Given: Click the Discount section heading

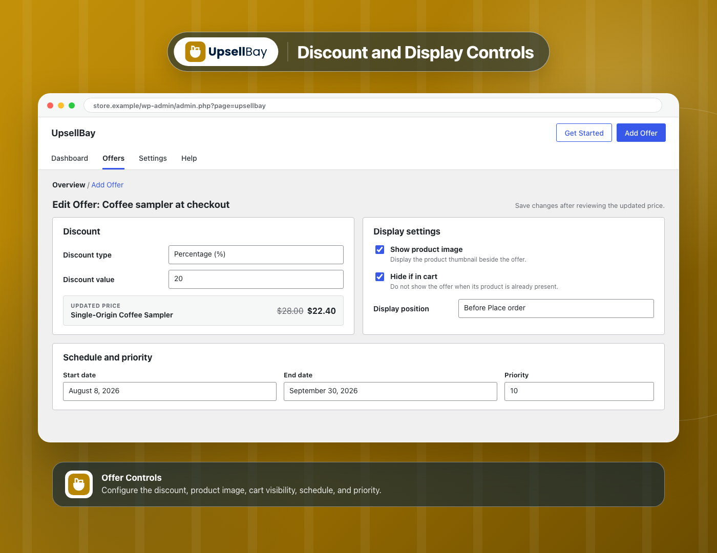Looking at the screenshot, I should click(81, 231).
